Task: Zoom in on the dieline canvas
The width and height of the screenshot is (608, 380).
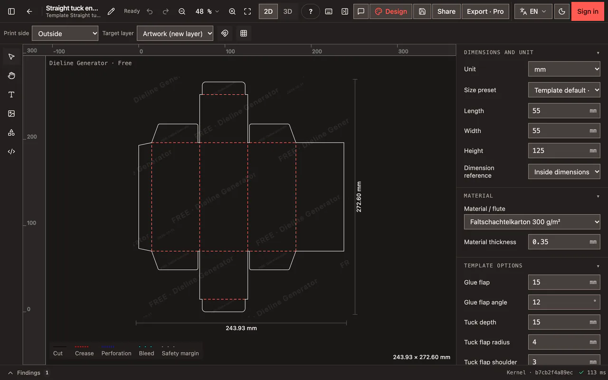Action: (x=232, y=11)
